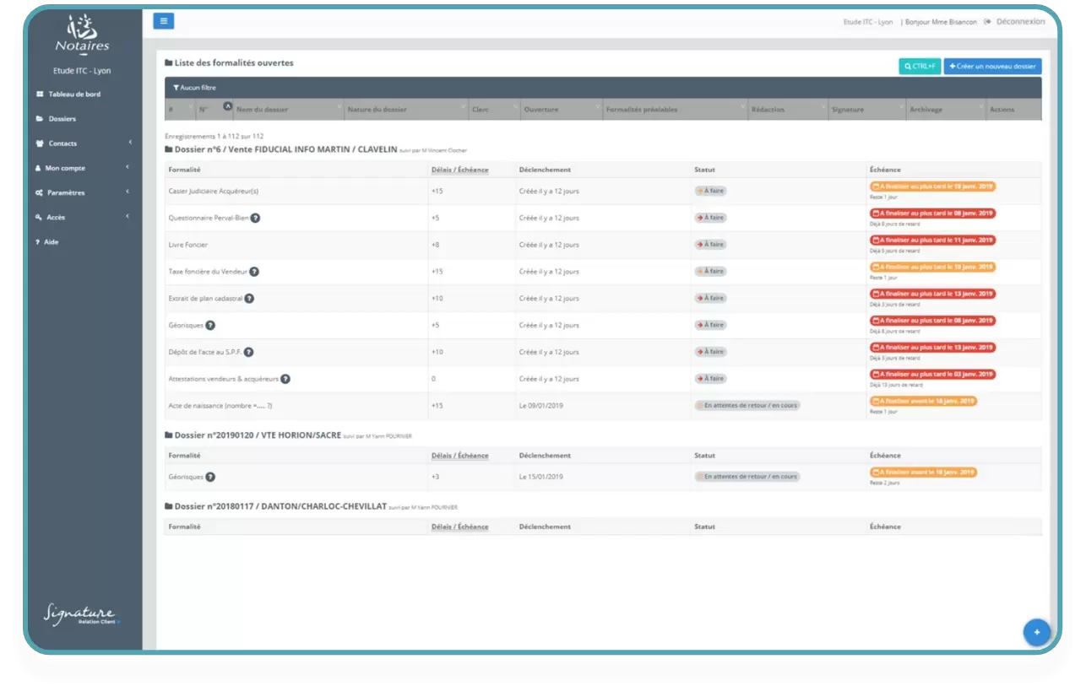Click help icon for Attestations vendeurs & acquéreurs
The height and width of the screenshot is (697, 1086).
pyautogui.click(x=285, y=379)
